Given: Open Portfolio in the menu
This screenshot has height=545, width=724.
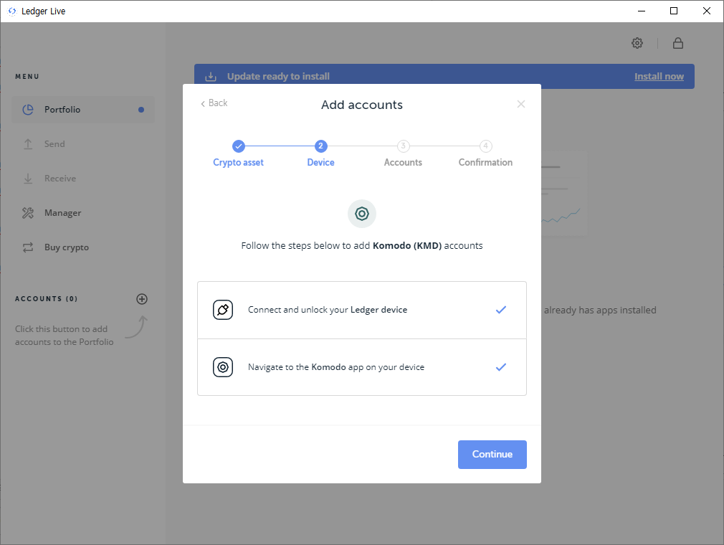Looking at the screenshot, I should point(83,110).
